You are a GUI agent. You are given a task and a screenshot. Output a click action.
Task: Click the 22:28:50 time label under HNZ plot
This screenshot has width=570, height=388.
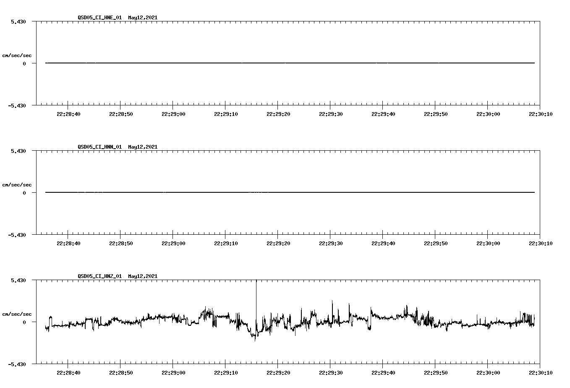point(121,372)
